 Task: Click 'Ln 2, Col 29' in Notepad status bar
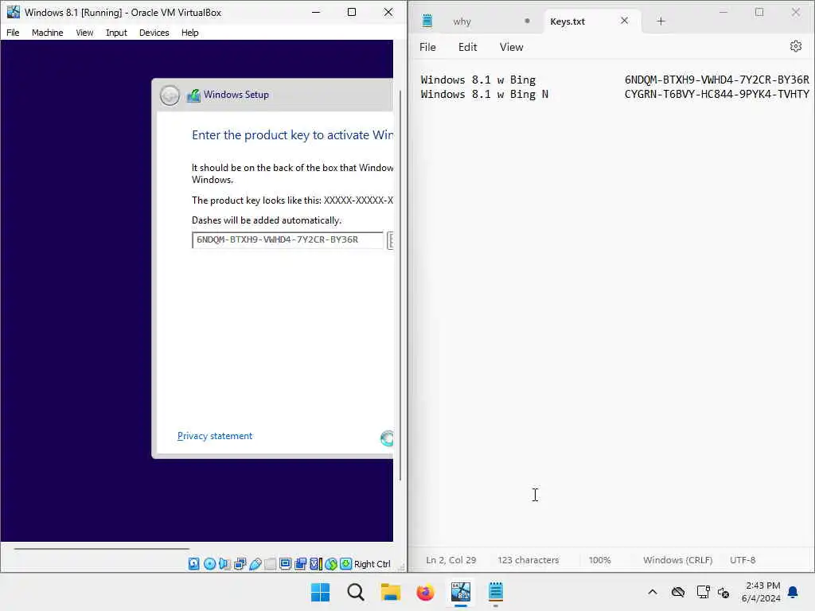click(x=450, y=560)
